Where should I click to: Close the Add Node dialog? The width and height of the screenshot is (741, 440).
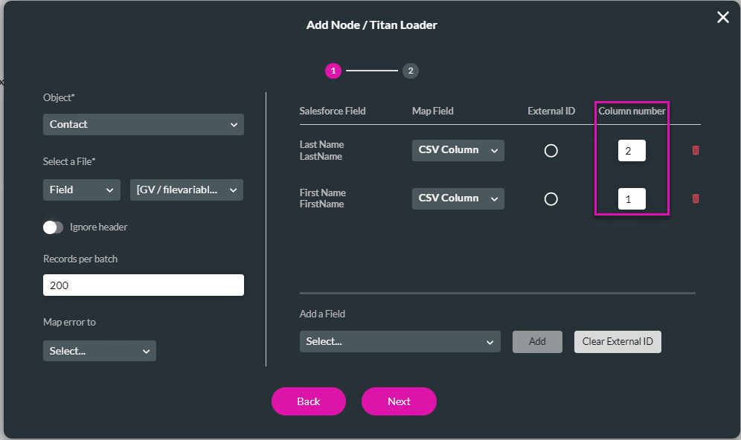[x=722, y=17]
